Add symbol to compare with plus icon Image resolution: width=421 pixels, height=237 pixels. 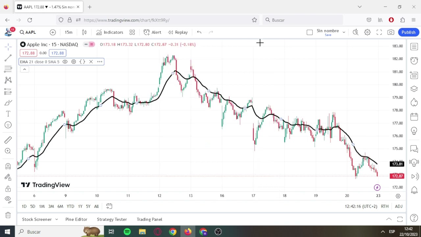[x=53, y=32]
